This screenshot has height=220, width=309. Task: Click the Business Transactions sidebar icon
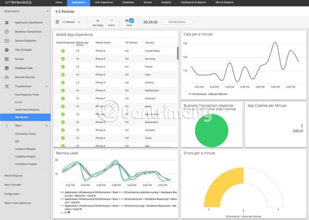pos(7,32)
